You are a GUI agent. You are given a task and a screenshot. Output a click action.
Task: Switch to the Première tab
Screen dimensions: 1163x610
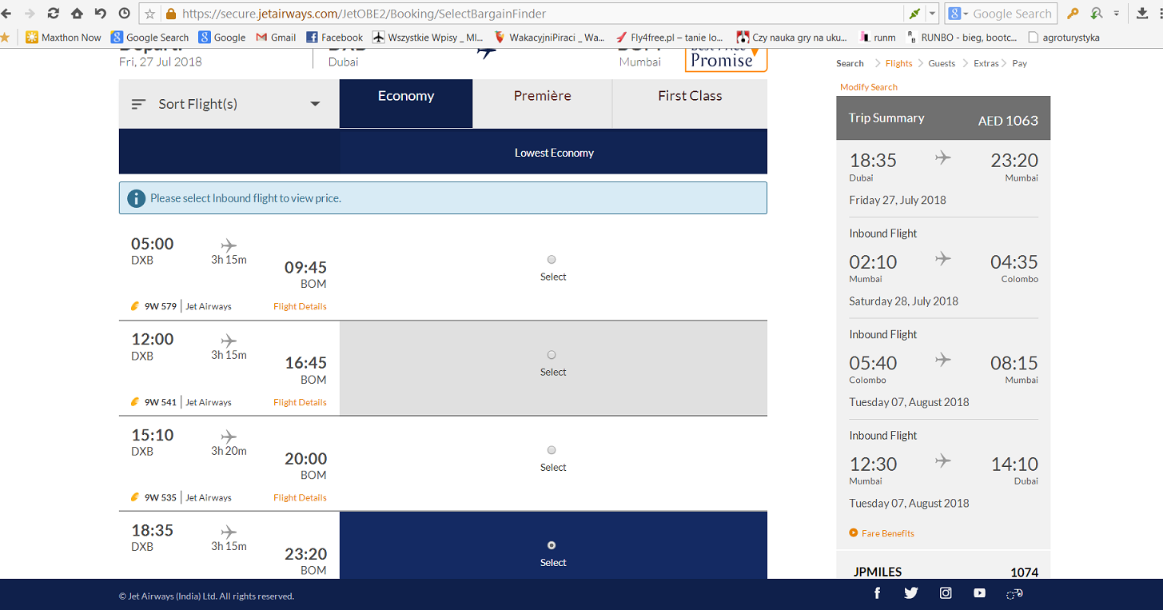pos(543,103)
